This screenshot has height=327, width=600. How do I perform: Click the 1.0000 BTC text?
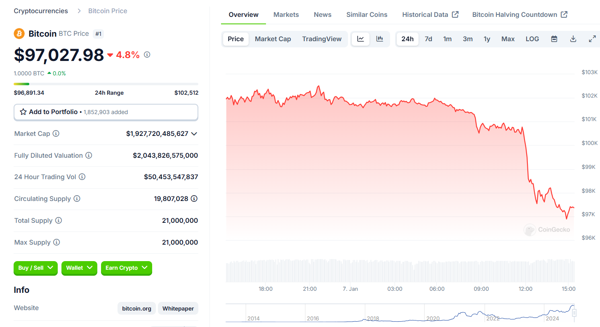pyautogui.click(x=29, y=74)
